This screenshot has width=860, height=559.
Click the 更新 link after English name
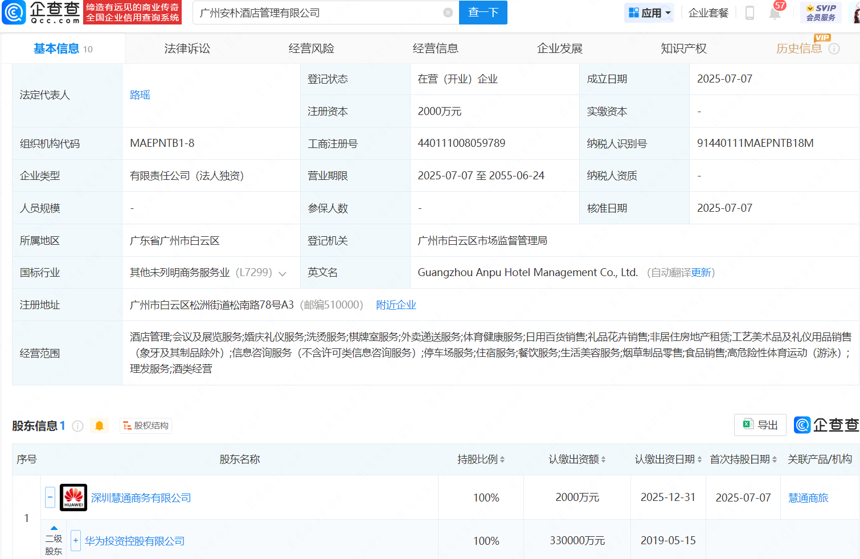tap(701, 273)
